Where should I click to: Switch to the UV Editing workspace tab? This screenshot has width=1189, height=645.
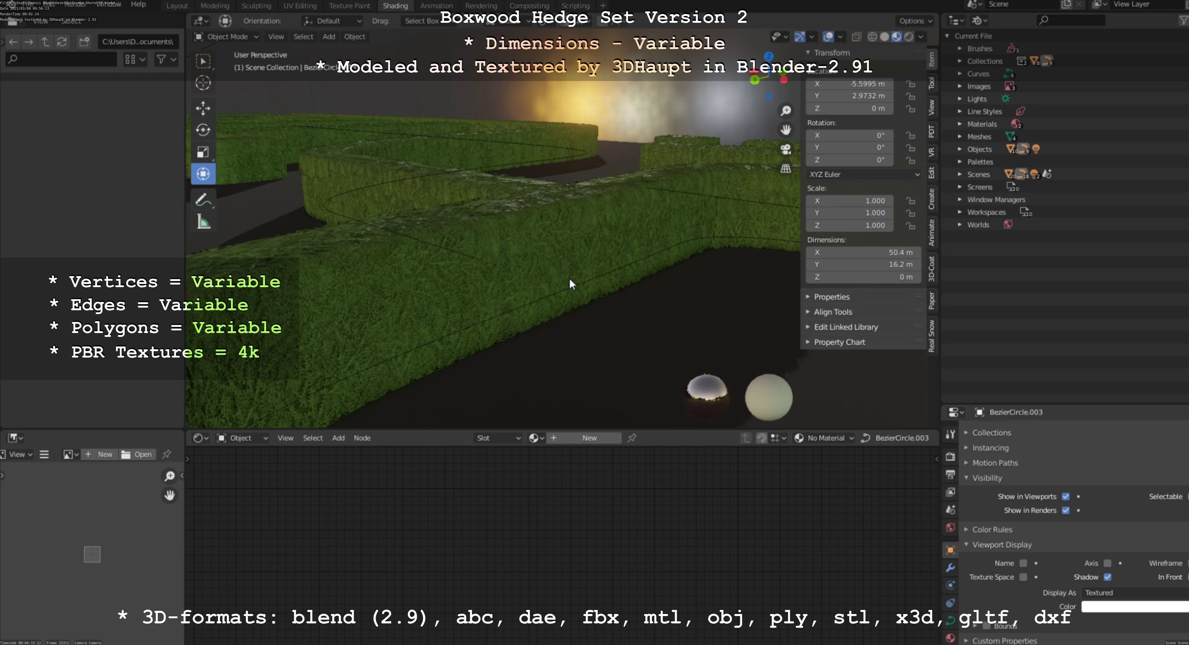300,6
